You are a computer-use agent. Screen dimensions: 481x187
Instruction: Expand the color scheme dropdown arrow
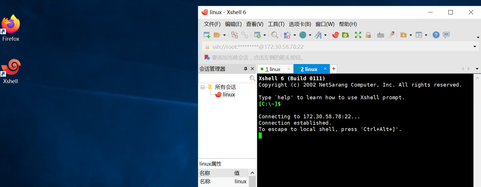(x=295, y=35)
